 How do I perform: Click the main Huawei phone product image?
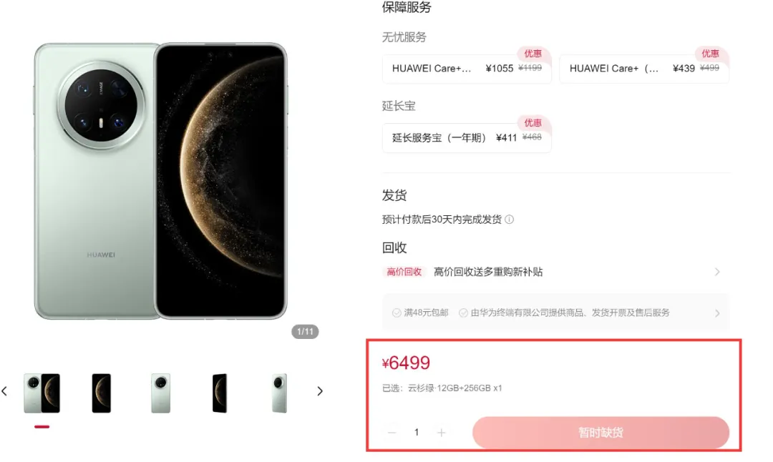point(161,181)
